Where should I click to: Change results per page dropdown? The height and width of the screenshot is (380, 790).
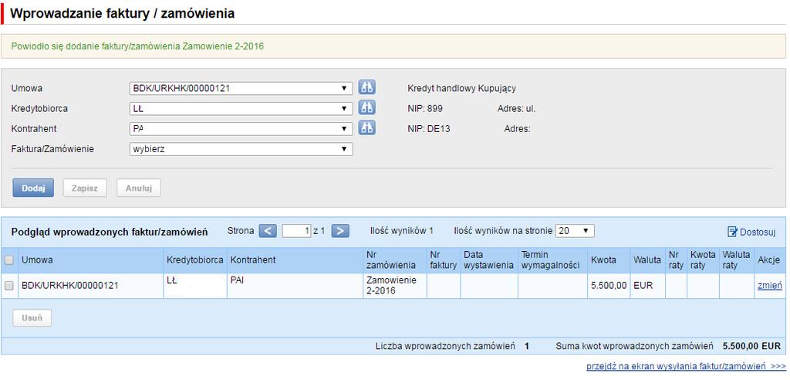tap(574, 231)
